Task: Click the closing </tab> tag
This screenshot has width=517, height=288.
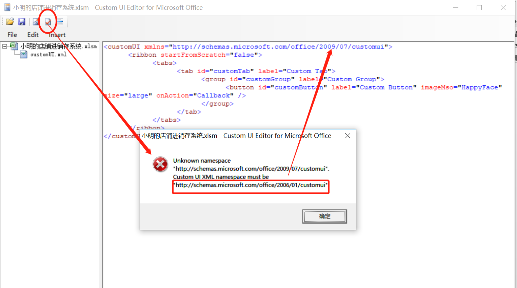Action: click(x=189, y=112)
